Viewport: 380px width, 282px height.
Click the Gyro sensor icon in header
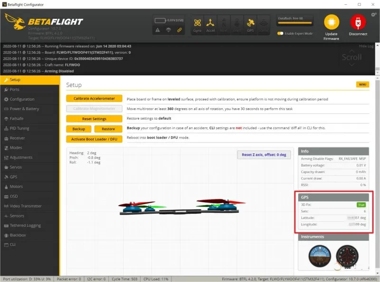(197, 23)
